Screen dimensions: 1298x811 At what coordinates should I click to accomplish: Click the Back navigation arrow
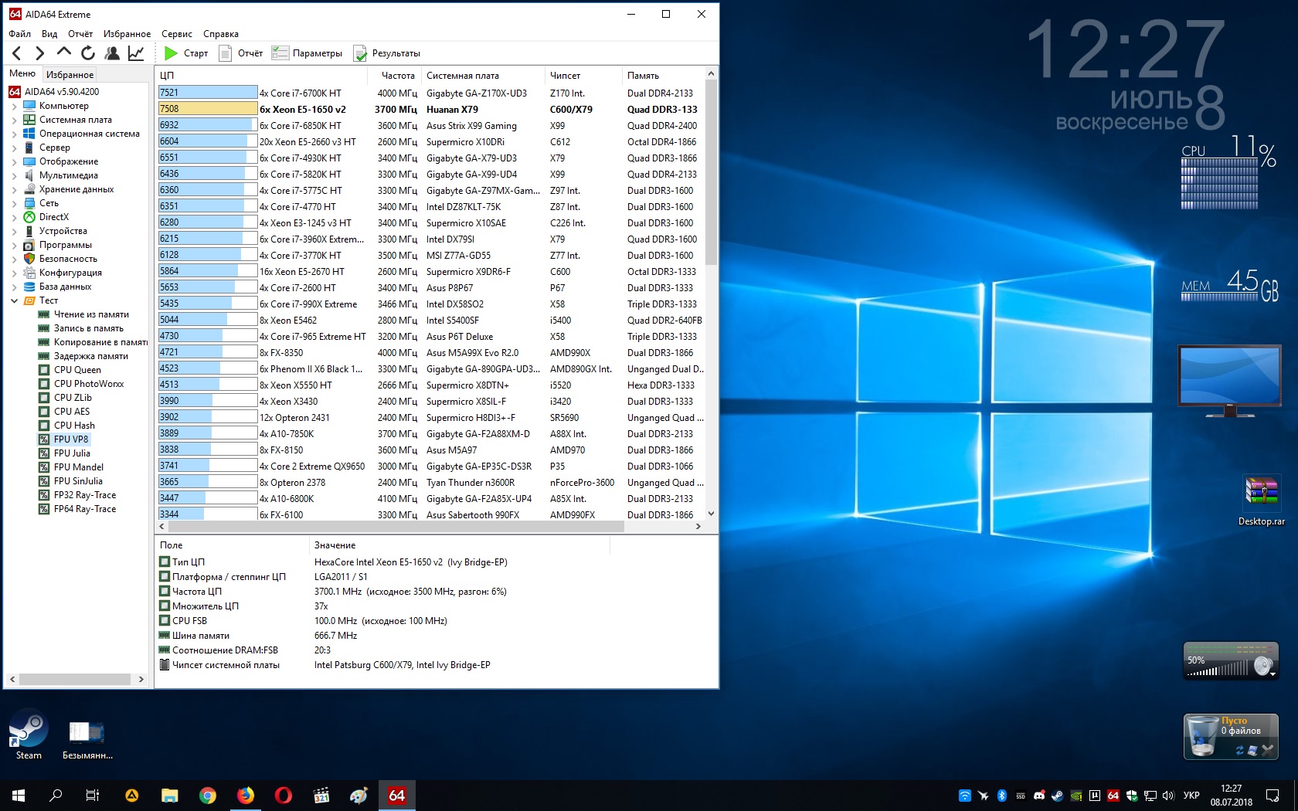tap(17, 53)
